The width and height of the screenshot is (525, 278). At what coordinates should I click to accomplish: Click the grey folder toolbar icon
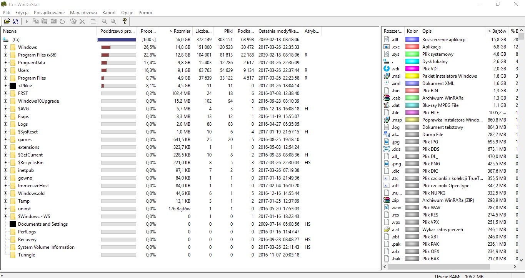pyautogui.click(x=93, y=22)
